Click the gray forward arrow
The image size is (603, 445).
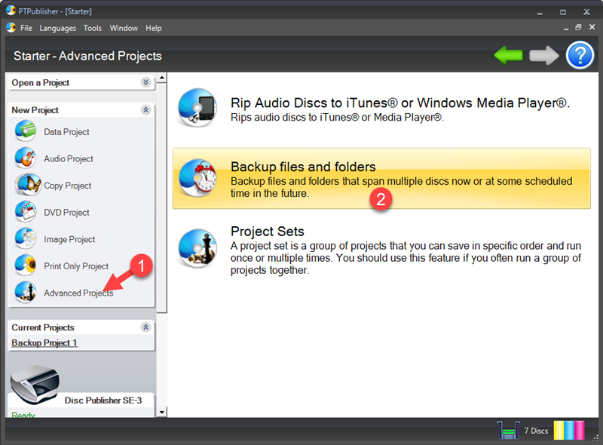coord(543,55)
